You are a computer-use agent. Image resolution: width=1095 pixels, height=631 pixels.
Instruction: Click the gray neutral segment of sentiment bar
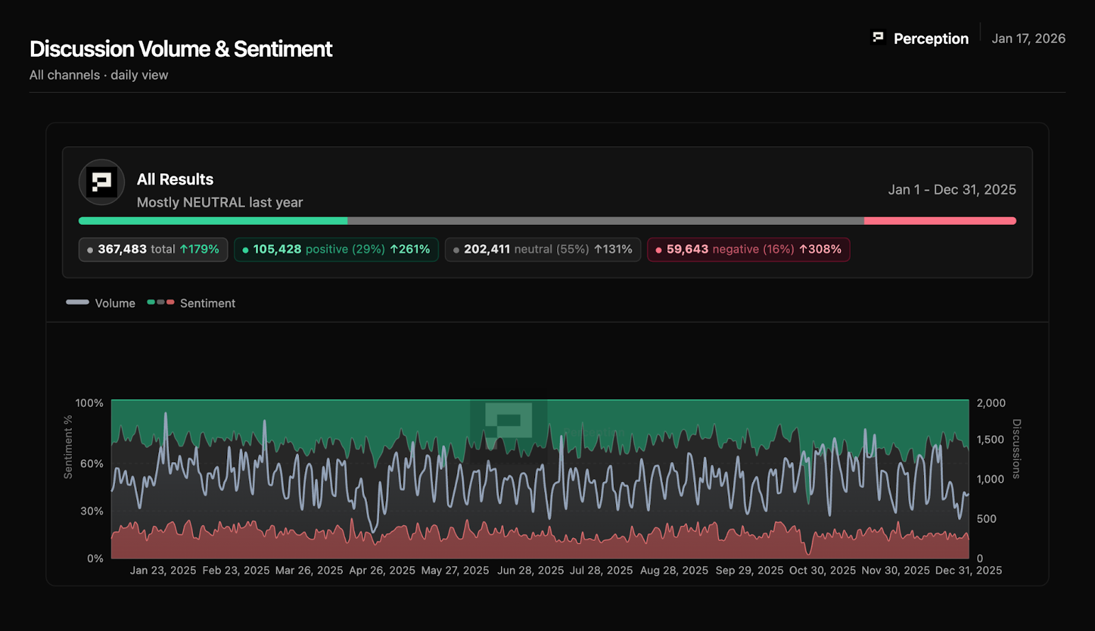(606, 221)
